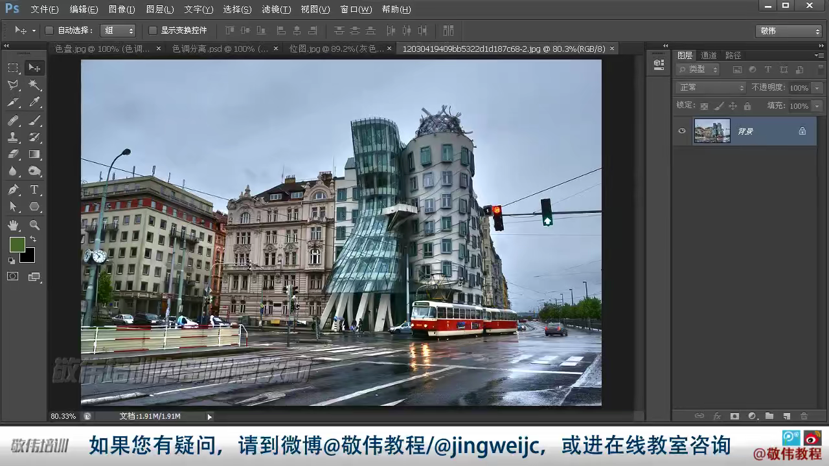Hide the 背景 layer with eye icon

click(x=681, y=131)
